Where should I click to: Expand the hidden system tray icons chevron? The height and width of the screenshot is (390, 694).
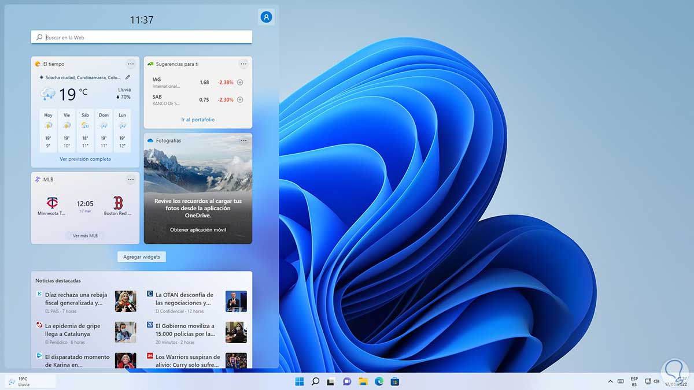610,381
